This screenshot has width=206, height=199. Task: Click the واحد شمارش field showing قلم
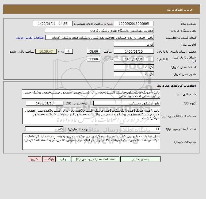point(44,129)
